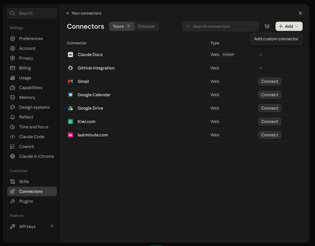This screenshot has height=246, width=315.
Task: Connect the Gmail connector
Action: click(269, 81)
